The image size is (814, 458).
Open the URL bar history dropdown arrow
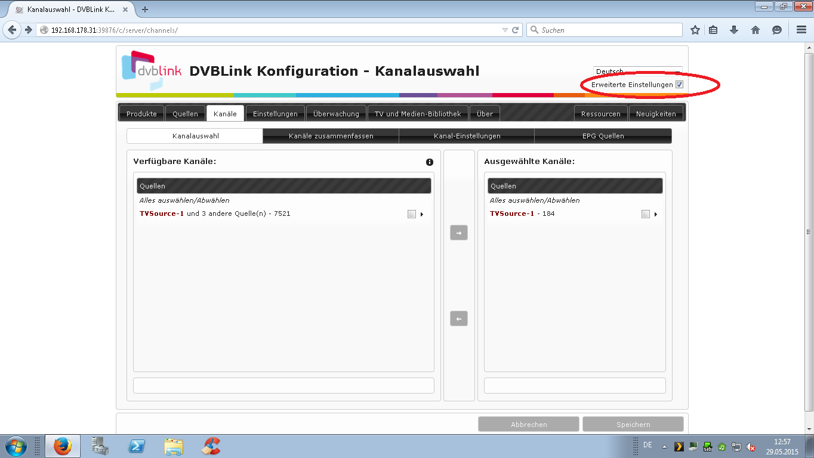(505, 30)
